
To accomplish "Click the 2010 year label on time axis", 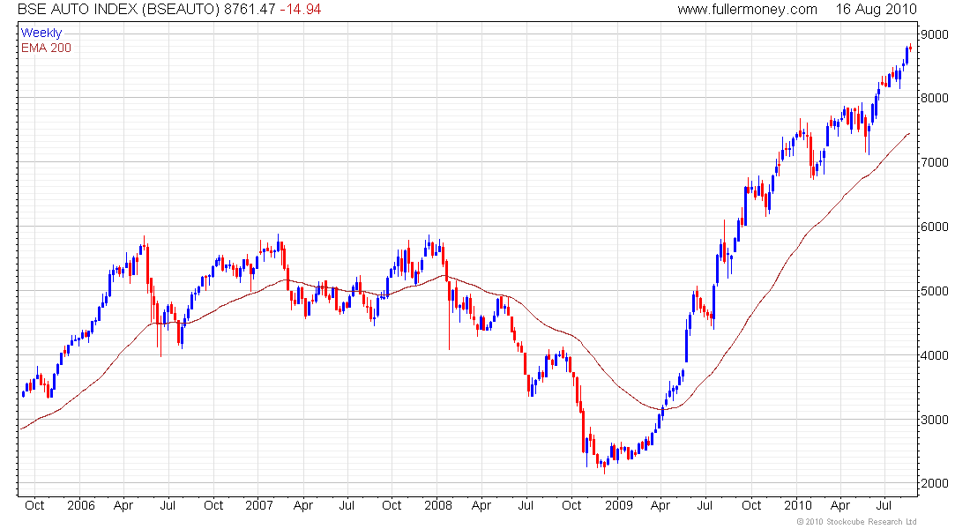I will click(x=798, y=505).
